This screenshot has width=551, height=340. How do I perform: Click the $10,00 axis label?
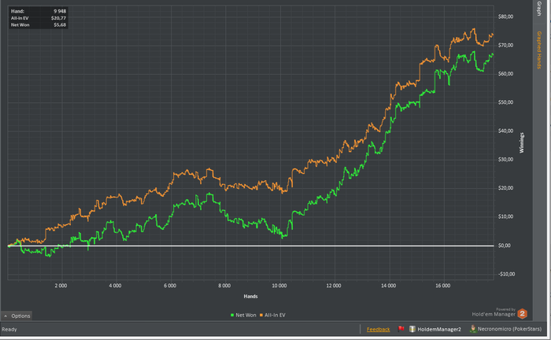click(x=505, y=216)
